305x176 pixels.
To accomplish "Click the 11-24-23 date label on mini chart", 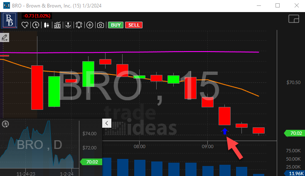I will click(x=26, y=174).
